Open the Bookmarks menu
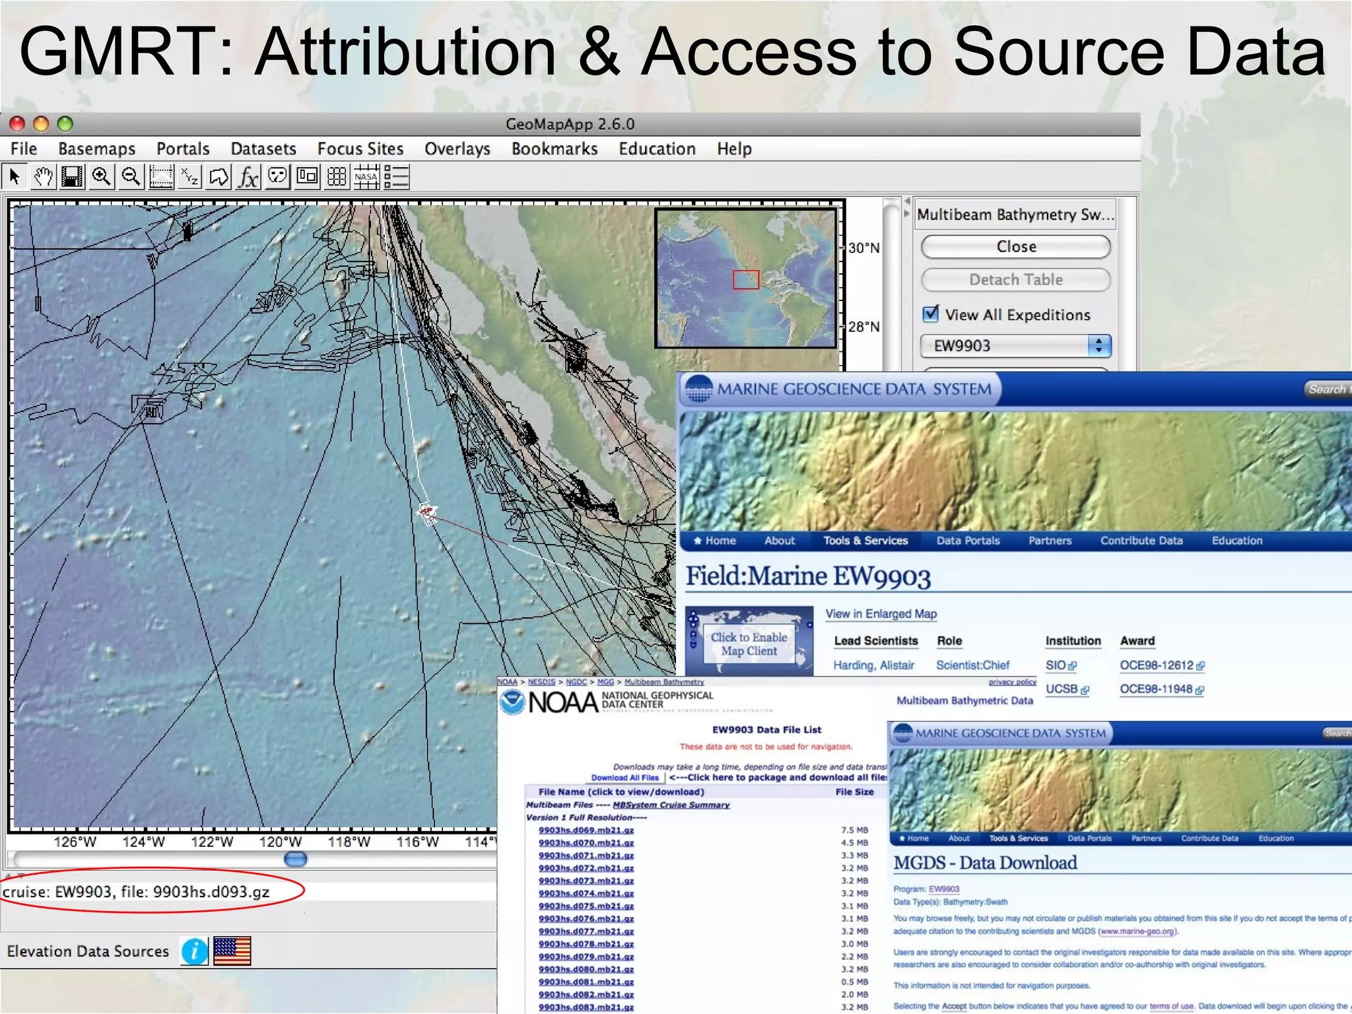1352x1014 pixels. [555, 149]
